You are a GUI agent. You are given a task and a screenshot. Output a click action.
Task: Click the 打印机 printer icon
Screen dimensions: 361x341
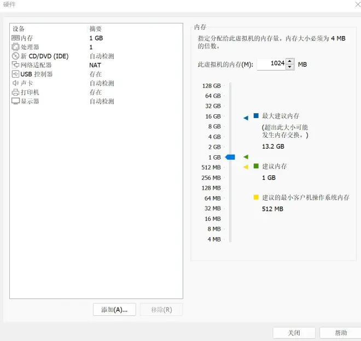tap(15, 92)
